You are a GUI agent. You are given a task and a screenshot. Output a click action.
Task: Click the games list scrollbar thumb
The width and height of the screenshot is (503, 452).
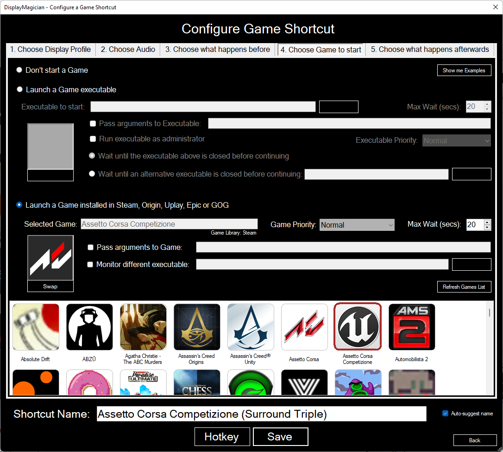coord(490,312)
